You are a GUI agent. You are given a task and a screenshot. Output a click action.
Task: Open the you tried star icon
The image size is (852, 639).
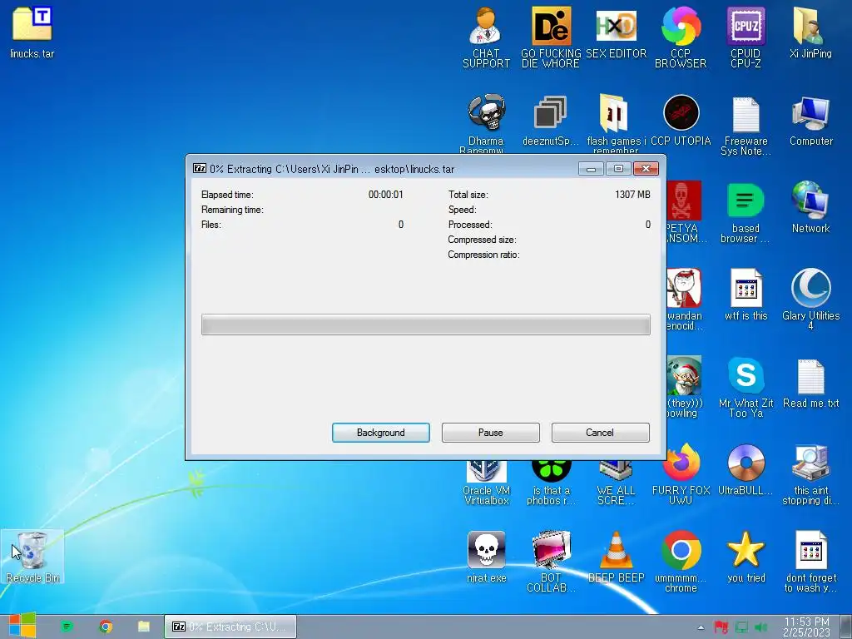tap(745, 557)
